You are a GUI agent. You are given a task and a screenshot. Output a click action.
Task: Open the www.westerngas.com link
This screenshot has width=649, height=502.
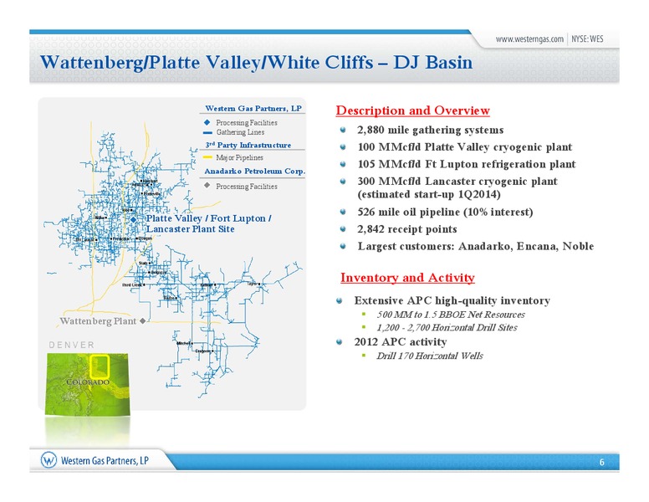[529, 39]
